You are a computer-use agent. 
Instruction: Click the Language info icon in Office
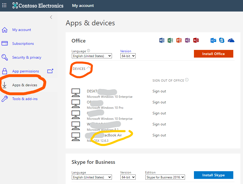point(88,51)
